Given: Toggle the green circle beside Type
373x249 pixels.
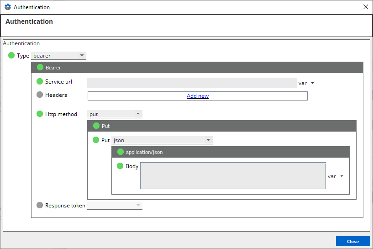Looking at the screenshot, I should point(11,55).
